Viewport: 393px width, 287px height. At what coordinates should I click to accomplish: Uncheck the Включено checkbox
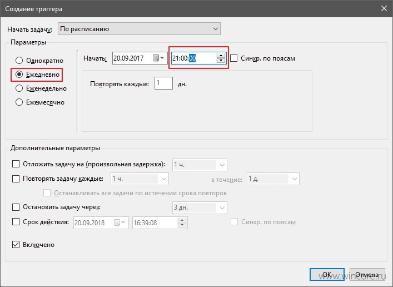[16, 245]
